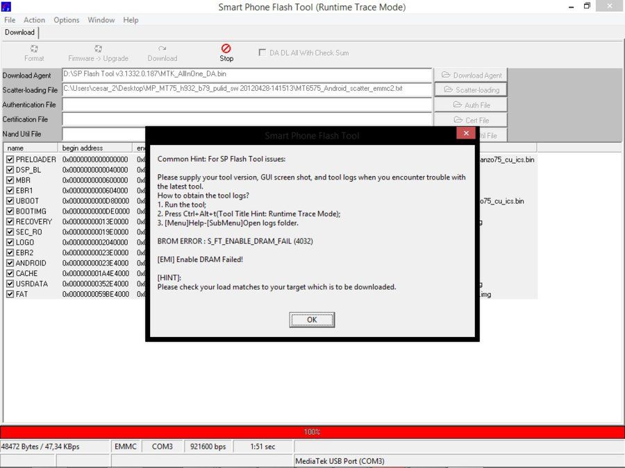Close the error dialog with red X

(466, 133)
